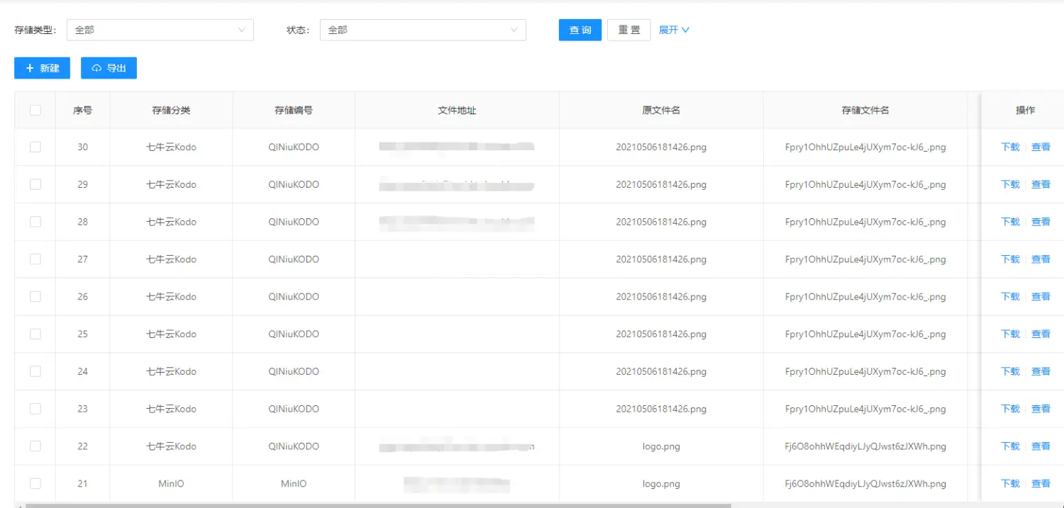Check the checkbox for row 26
The image size is (1064, 508).
35,296
